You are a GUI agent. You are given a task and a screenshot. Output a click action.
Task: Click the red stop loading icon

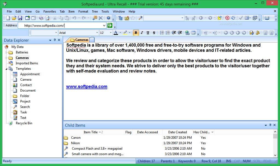click(227, 18)
